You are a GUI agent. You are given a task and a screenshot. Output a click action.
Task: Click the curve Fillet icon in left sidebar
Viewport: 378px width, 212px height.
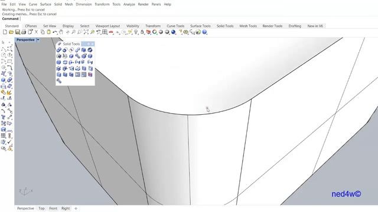point(9,67)
